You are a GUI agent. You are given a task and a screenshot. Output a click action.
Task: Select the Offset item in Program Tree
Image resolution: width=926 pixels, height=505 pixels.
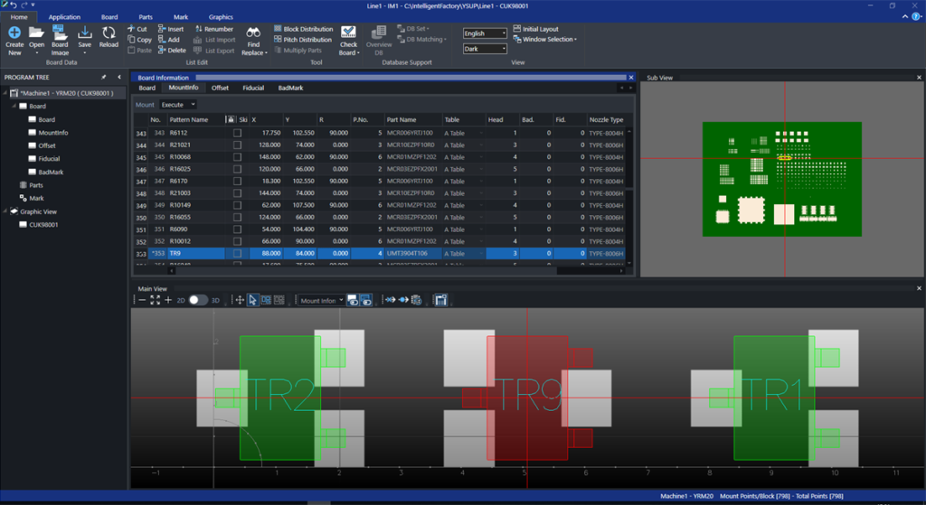pyautogui.click(x=47, y=145)
